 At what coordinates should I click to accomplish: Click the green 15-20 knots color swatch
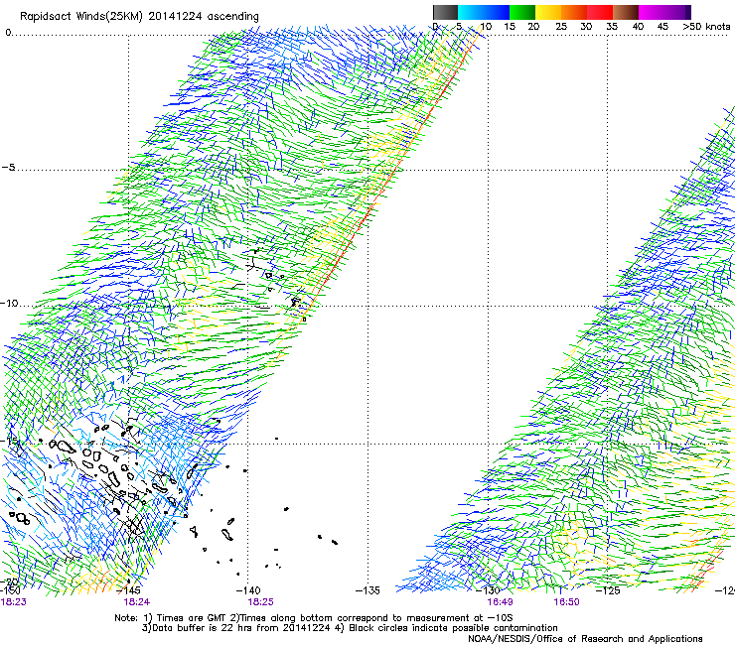(522, 12)
